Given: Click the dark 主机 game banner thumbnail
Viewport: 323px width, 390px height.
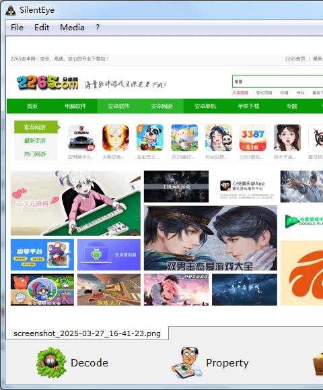Looking at the screenshot, I should (176, 187).
